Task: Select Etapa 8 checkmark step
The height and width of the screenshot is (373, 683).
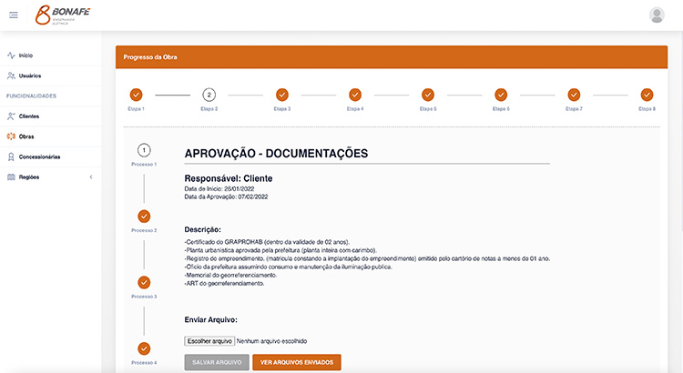Action: 647,95
